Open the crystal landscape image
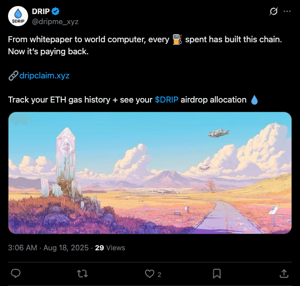300x286 pixels. pyautogui.click(x=150, y=173)
